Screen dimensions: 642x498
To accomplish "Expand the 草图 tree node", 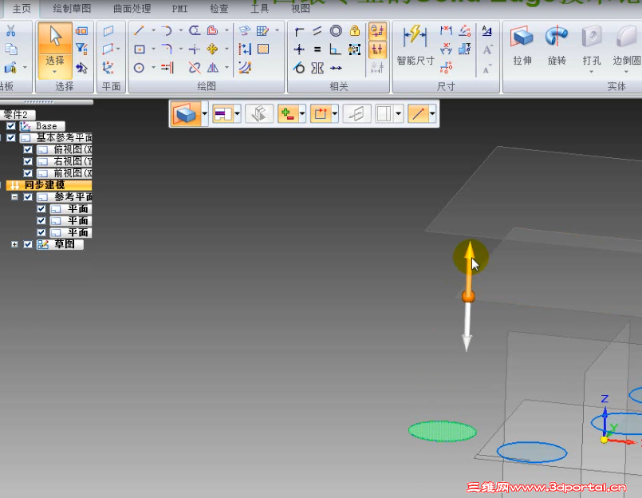I will tap(14, 244).
